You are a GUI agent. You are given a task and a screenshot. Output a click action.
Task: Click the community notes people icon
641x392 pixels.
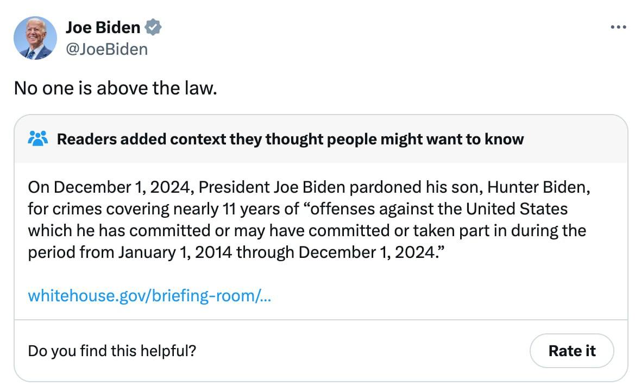point(37,139)
